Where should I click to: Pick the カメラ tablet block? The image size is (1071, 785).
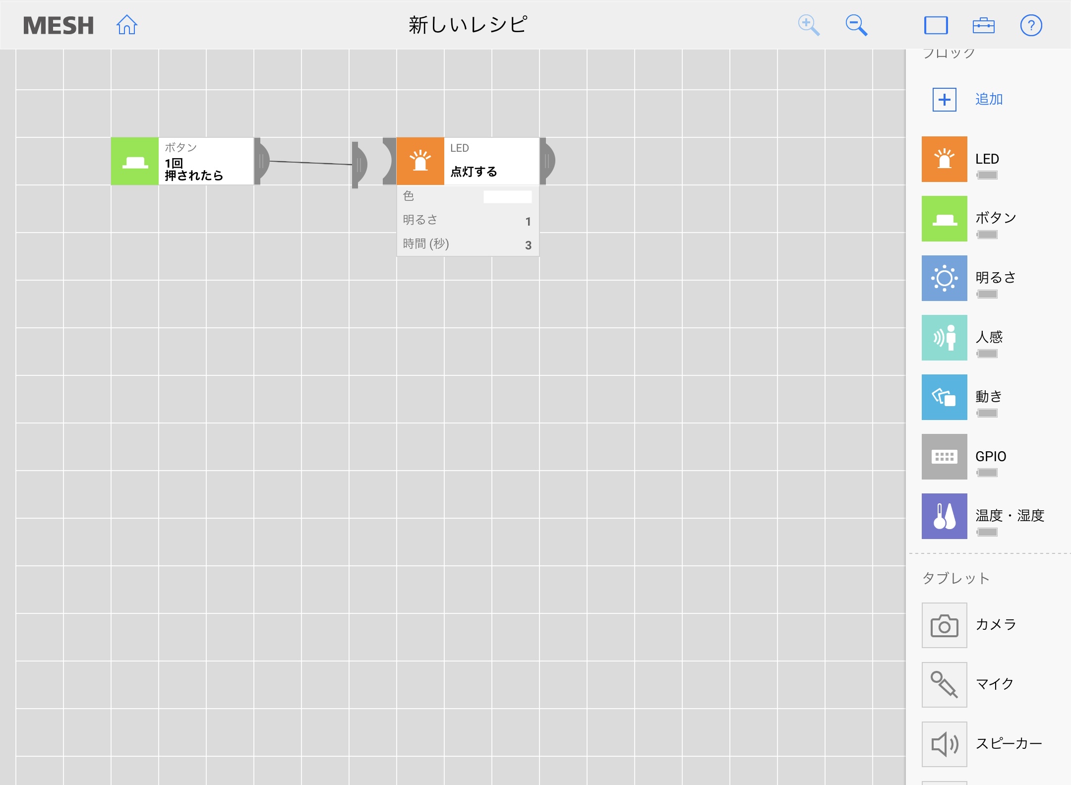pos(944,625)
